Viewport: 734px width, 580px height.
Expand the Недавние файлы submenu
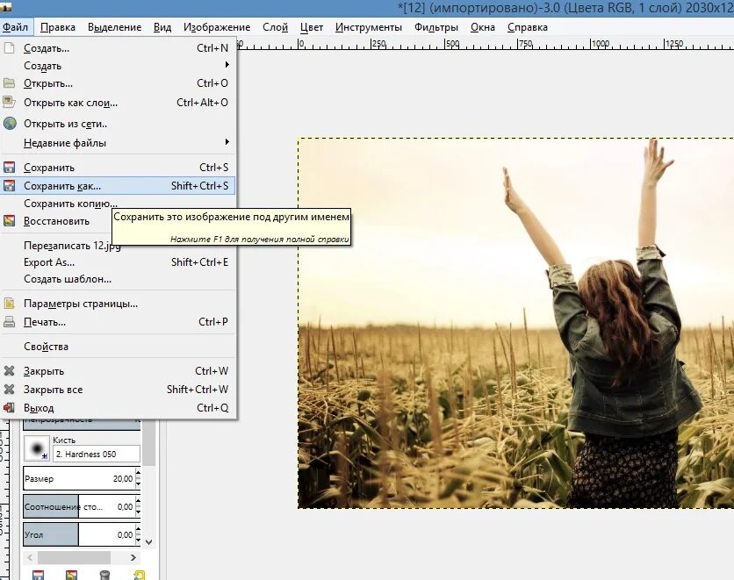(x=118, y=143)
